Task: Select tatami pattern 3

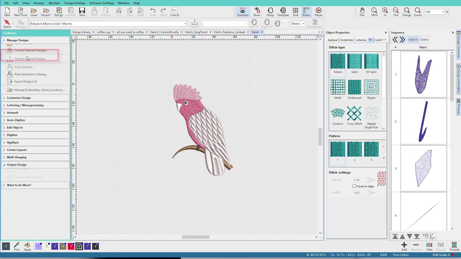Action: 371,151
